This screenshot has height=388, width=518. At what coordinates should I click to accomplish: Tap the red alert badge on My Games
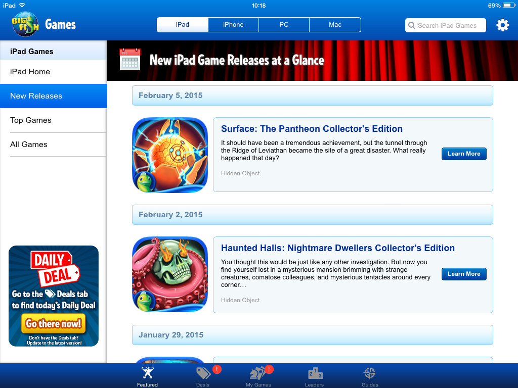tap(269, 369)
